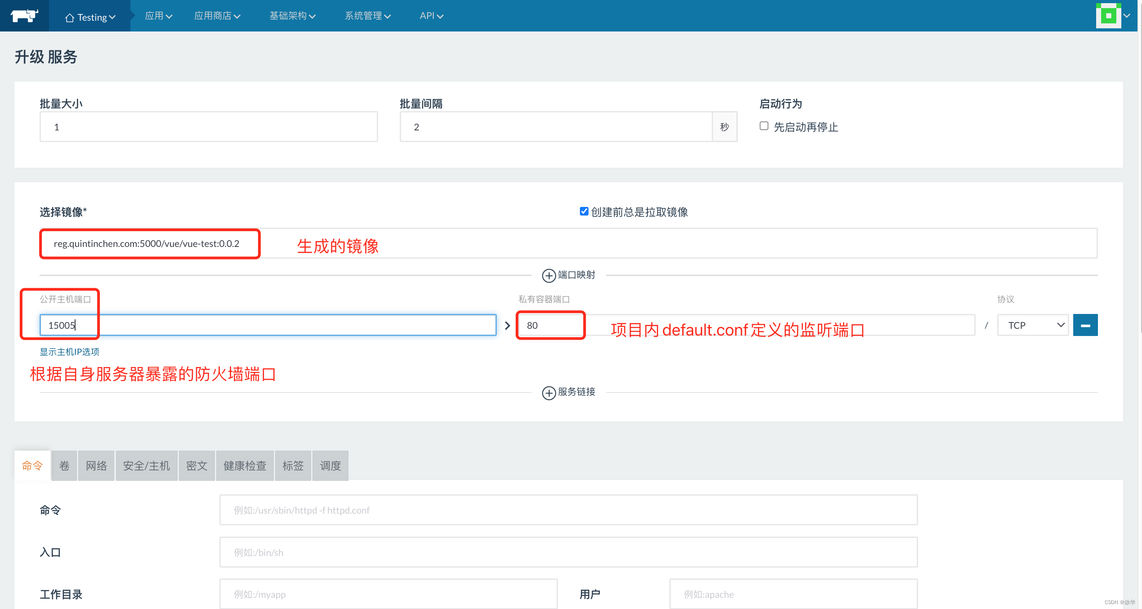Screen dimensions: 1142x609
Task: Expand the user account dropdown arrow
Action: [1127, 16]
